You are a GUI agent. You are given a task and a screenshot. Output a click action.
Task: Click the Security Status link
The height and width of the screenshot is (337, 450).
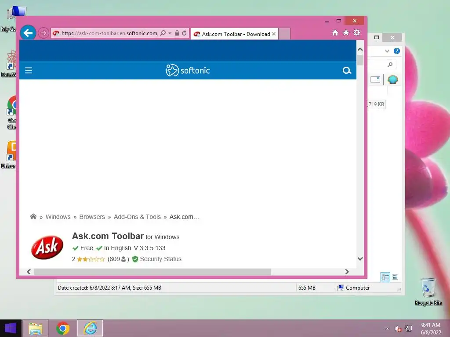point(161,259)
